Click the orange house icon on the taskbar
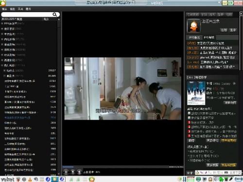The image size is (243, 182). tap(92, 180)
